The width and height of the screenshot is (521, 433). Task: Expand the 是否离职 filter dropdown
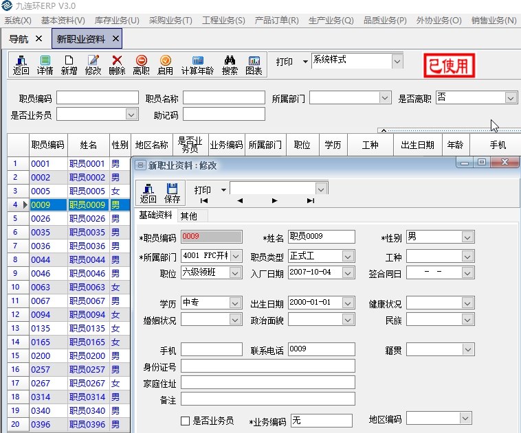(x=511, y=98)
